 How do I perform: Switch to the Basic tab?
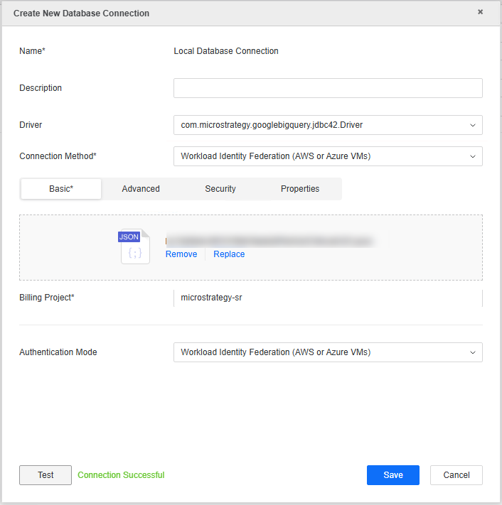click(x=61, y=189)
